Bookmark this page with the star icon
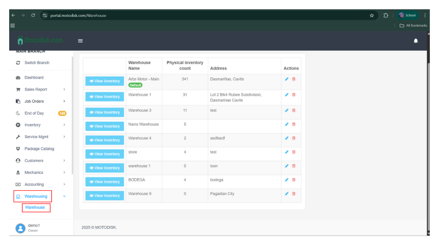The width and height of the screenshot is (438, 246). pyautogui.click(x=372, y=15)
